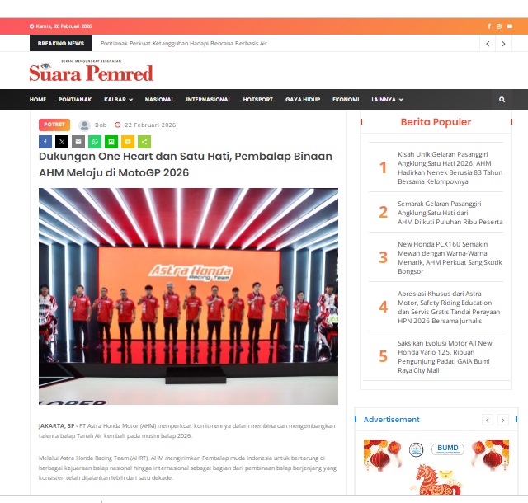Open popular article about New Honda PCX160
The width and height of the screenshot is (528, 503).
[450, 257]
